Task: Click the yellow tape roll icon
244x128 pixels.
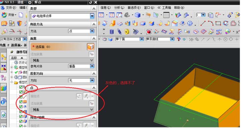Action: [127, 32]
